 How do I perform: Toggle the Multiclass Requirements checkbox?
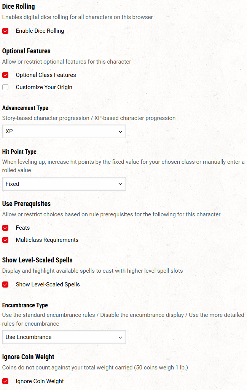click(x=5, y=240)
